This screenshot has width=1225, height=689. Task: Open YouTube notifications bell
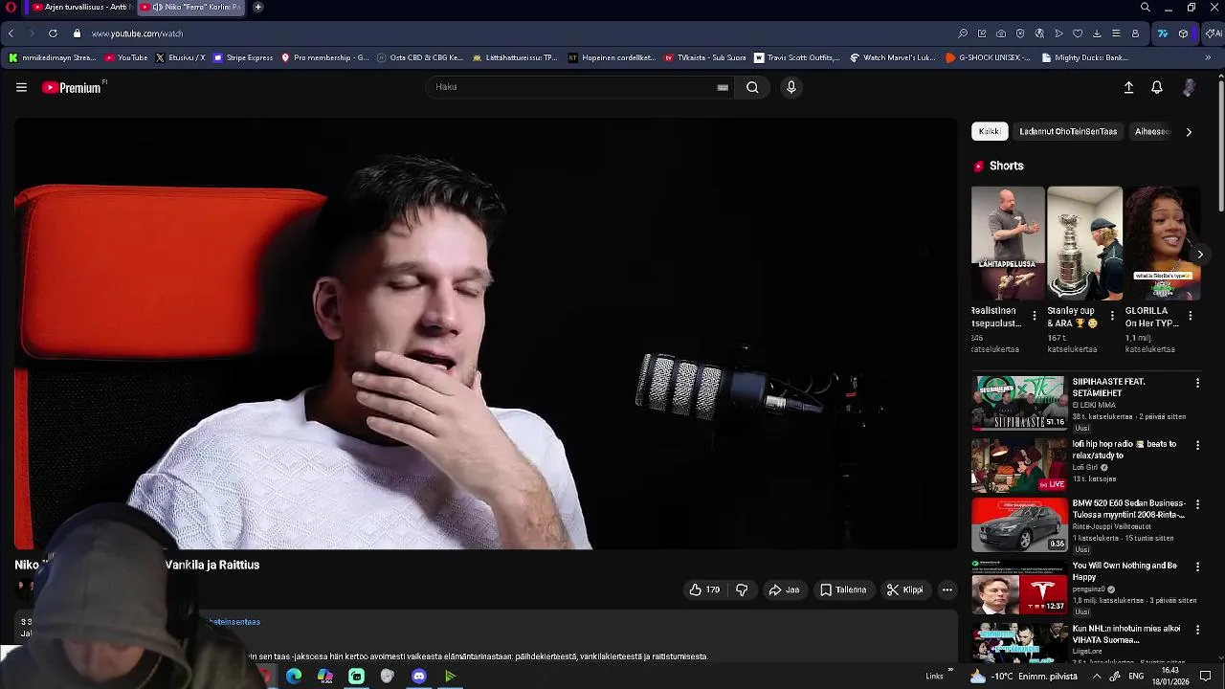pos(1157,87)
